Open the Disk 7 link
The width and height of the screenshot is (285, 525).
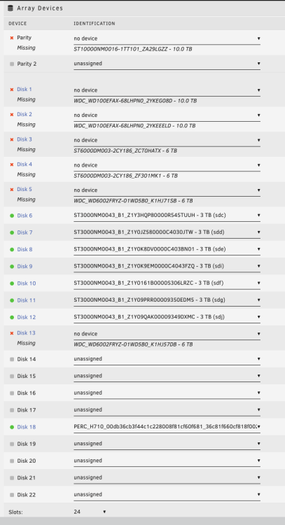coord(25,232)
